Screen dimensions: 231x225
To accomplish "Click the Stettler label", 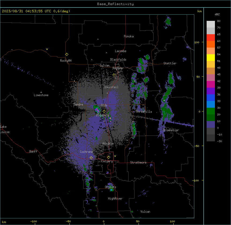I will [x=170, y=63].
